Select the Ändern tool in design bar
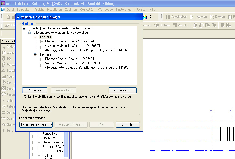The image size is (235, 159). coord(9,47)
